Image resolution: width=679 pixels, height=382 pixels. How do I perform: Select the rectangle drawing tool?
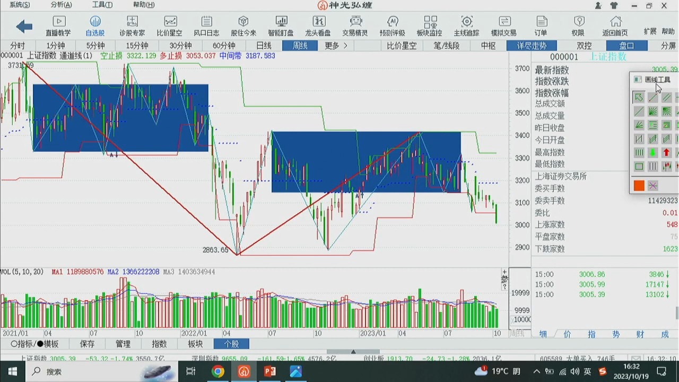pos(639,167)
